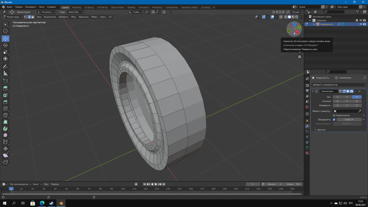Open the Object properties tab (orange square)

pos(307,121)
